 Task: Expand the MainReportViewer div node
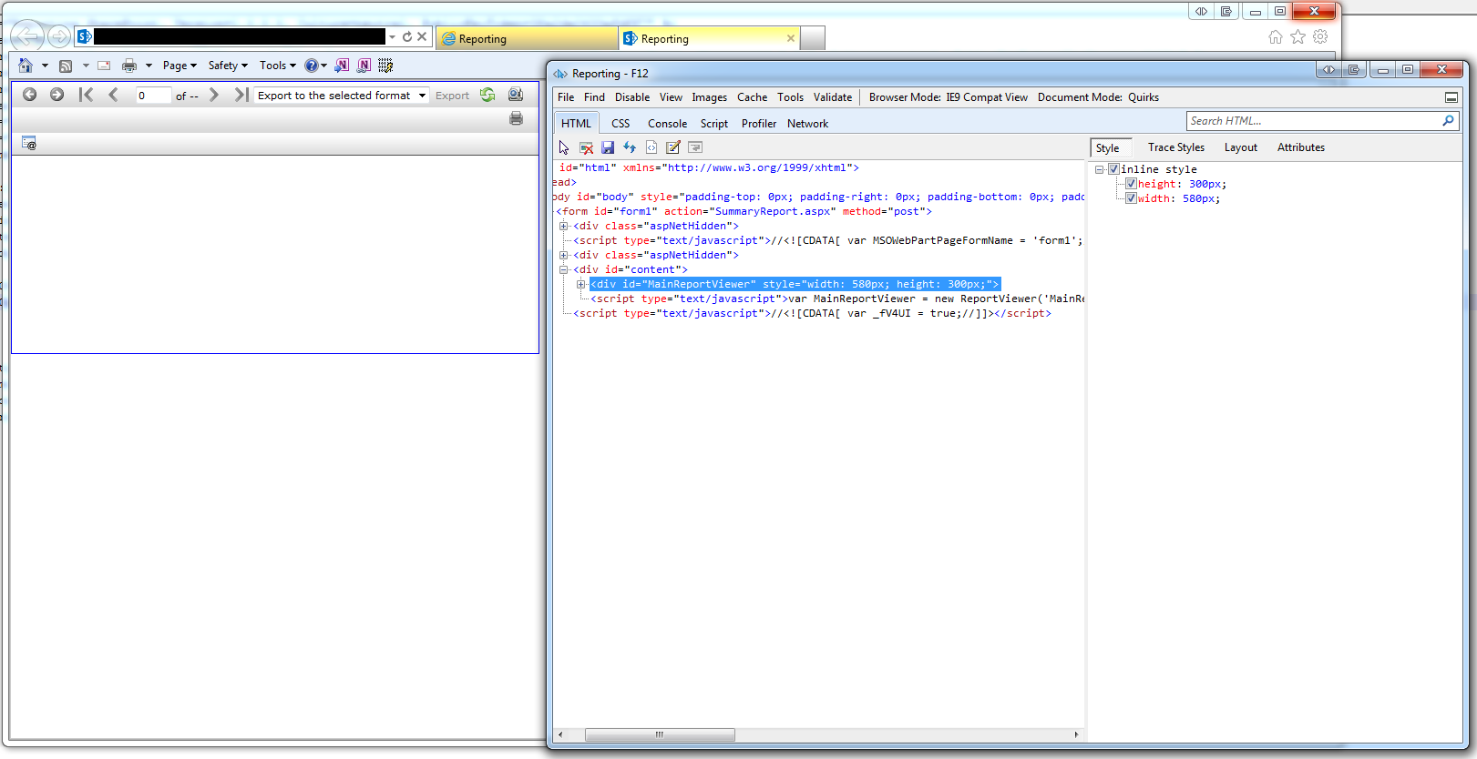[x=580, y=284]
